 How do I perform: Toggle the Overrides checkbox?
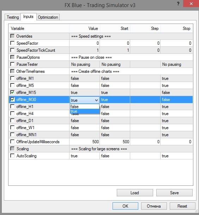tap(12, 36)
